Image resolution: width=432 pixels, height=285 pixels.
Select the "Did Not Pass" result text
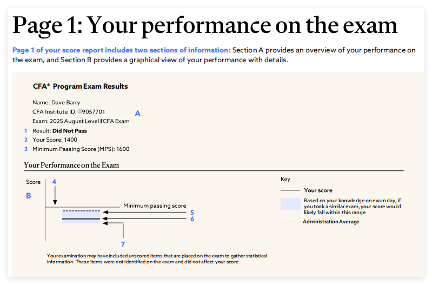pos(69,131)
